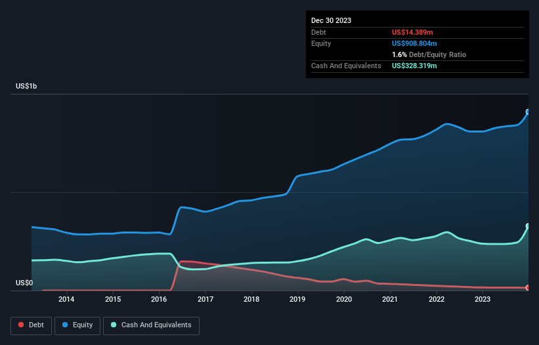The width and height of the screenshot is (539, 345).
Task: Click the 2022 x-axis label
Action: 437,299
